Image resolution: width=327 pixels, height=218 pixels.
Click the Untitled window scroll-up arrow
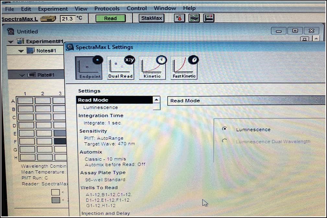point(316,38)
